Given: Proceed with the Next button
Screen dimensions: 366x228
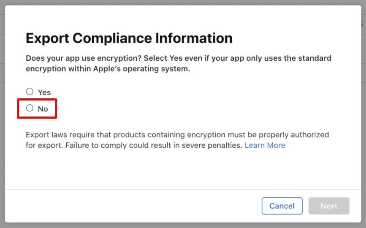Looking at the screenshot, I should [x=328, y=206].
